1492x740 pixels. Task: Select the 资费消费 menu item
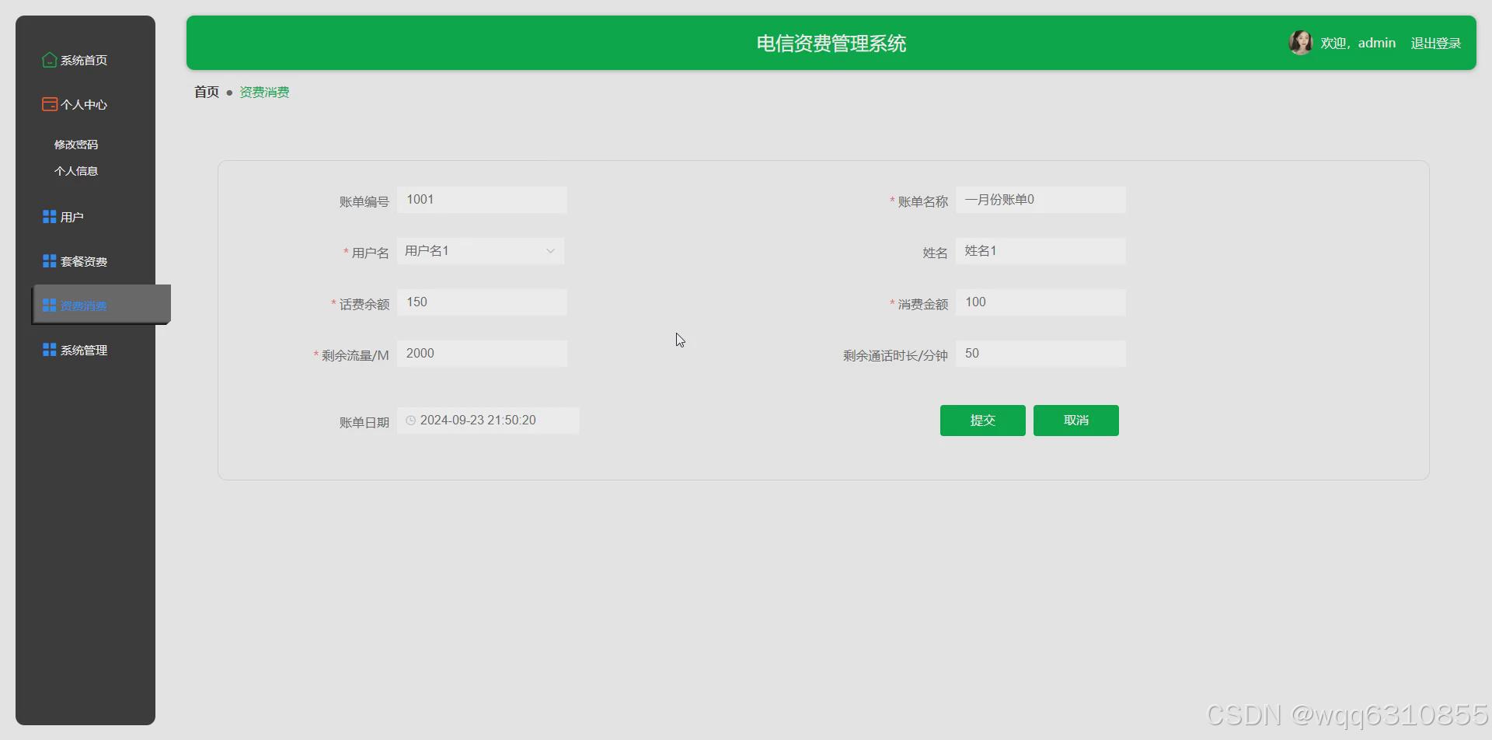[x=101, y=305]
